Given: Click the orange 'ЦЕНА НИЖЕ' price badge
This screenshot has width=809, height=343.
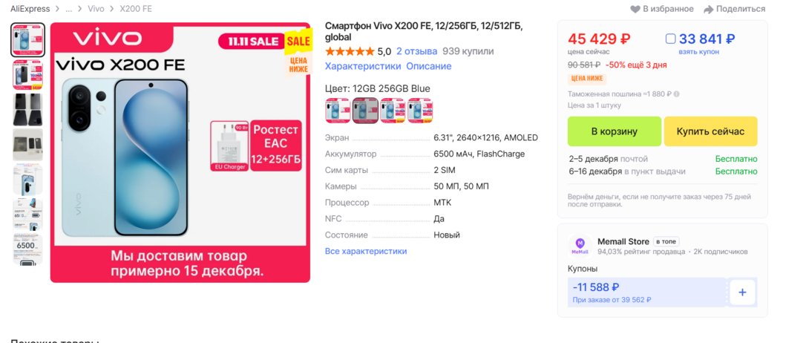Looking at the screenshot, I should coord(587,79).
